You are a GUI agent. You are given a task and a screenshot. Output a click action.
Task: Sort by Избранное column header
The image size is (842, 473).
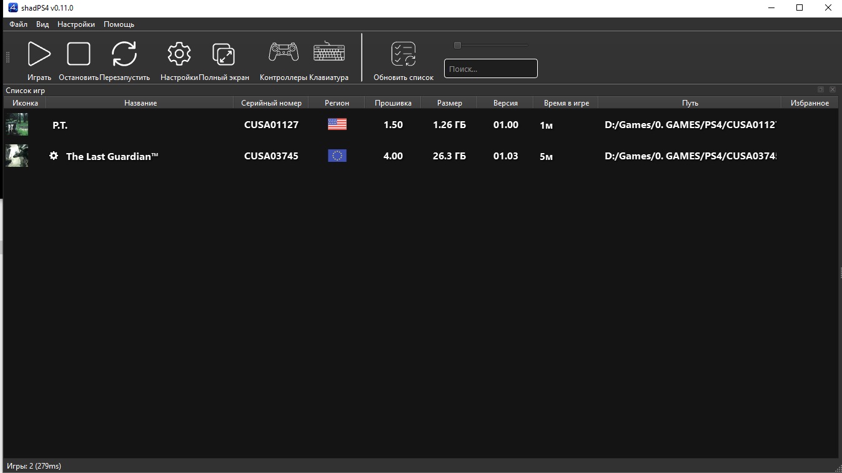tap(810, 103)
